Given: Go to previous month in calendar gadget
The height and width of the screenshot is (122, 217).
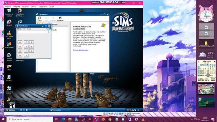Looking at the screenshot, I should (x=199, y=61).
